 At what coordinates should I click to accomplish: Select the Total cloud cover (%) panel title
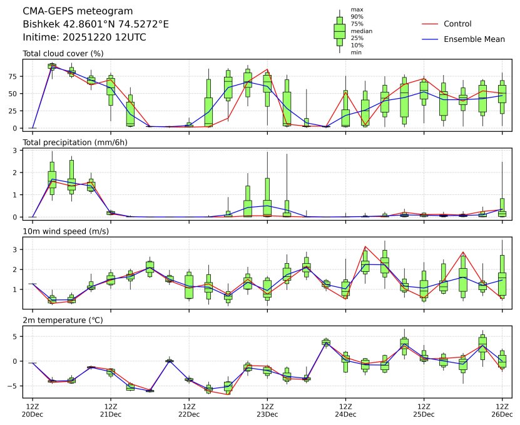click(63, 54)
